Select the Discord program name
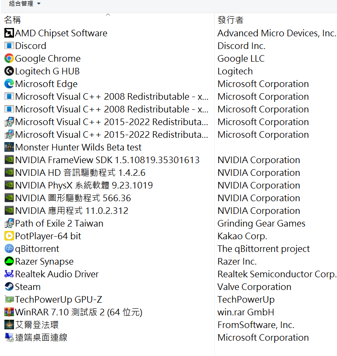The height and width of the screenshot is (356, 337). point(31,46)
